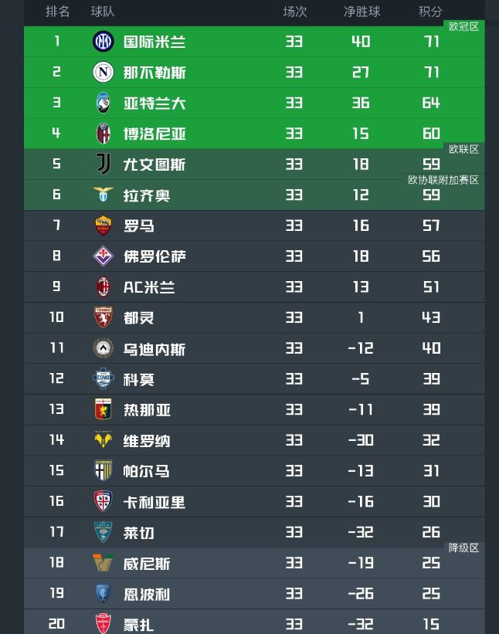Image resolution: width=499 pixels, height=634 pixels.
Task: Click the Atalanta (亚特兰大) club crest
Action: (103, 103)
